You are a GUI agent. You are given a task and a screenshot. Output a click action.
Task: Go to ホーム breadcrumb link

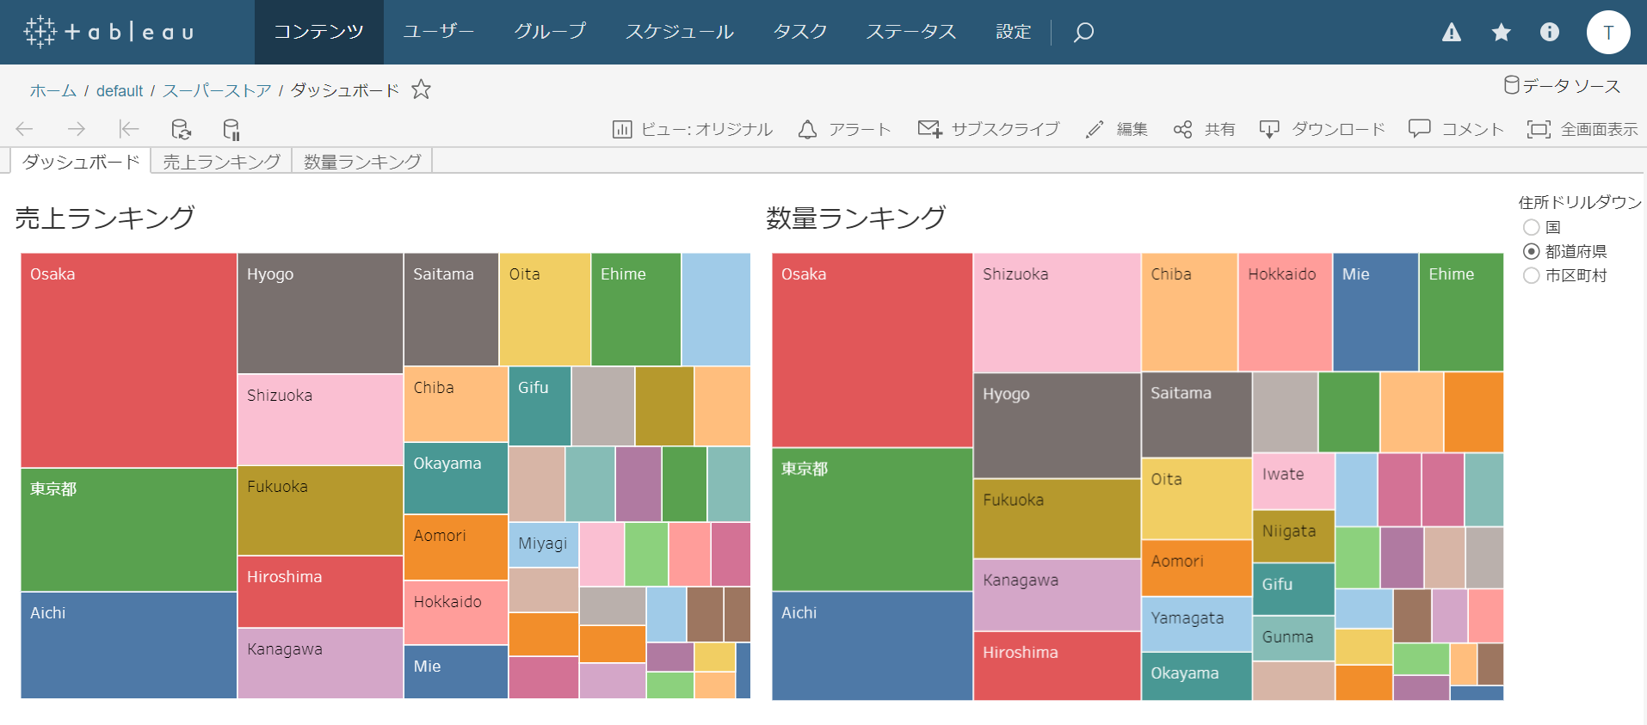pos(52,90)
